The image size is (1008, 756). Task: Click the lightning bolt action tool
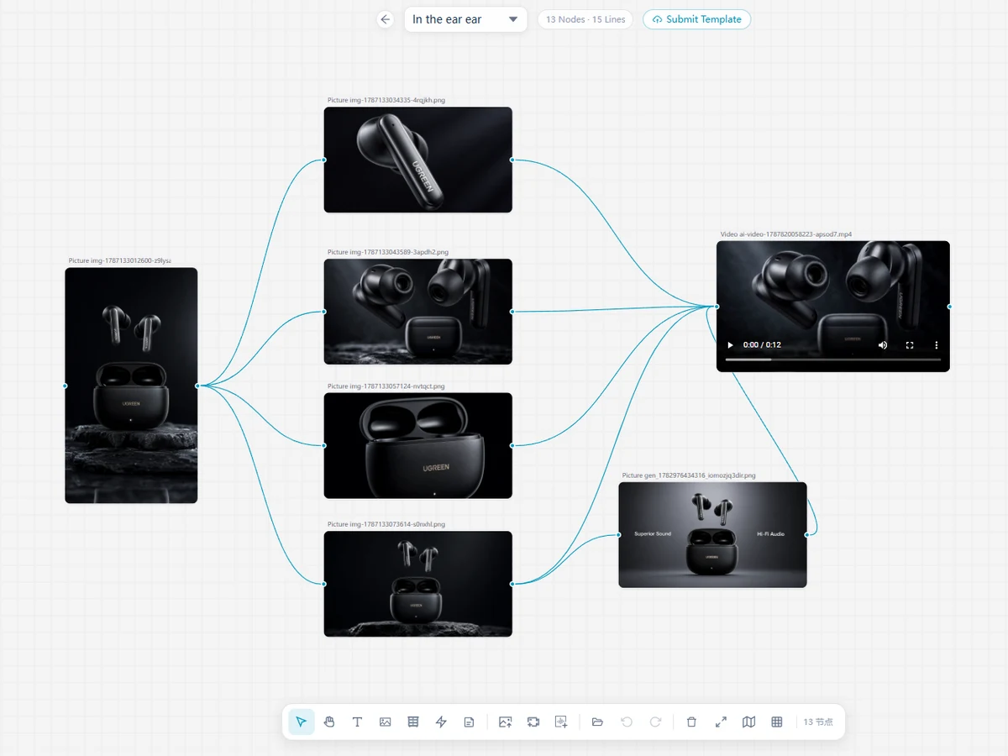pyautogui.click(x=441, y=722)
